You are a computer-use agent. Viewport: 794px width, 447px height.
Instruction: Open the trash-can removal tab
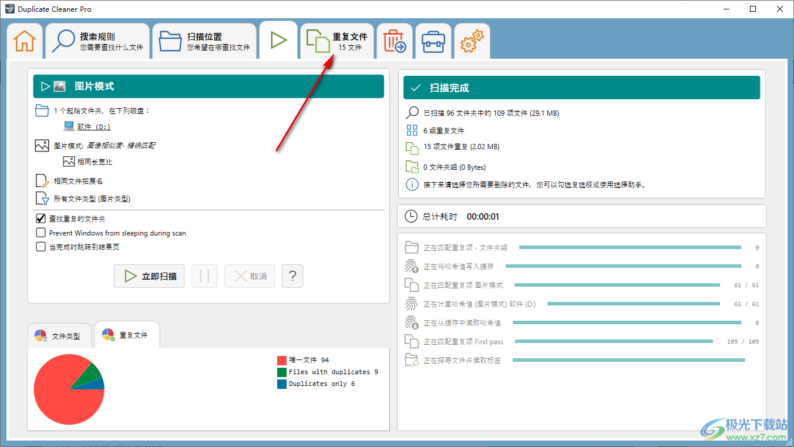coord(395,41)
